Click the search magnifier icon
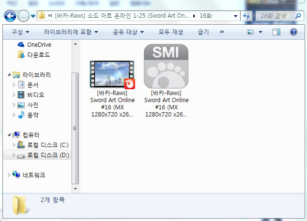The height and width of the screenshot is (221, 307). pos(298,16)
